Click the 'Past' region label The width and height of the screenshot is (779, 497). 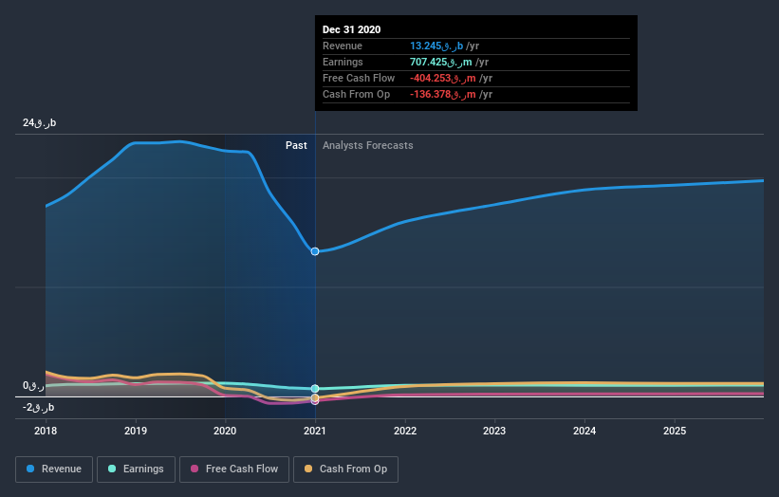296,145
